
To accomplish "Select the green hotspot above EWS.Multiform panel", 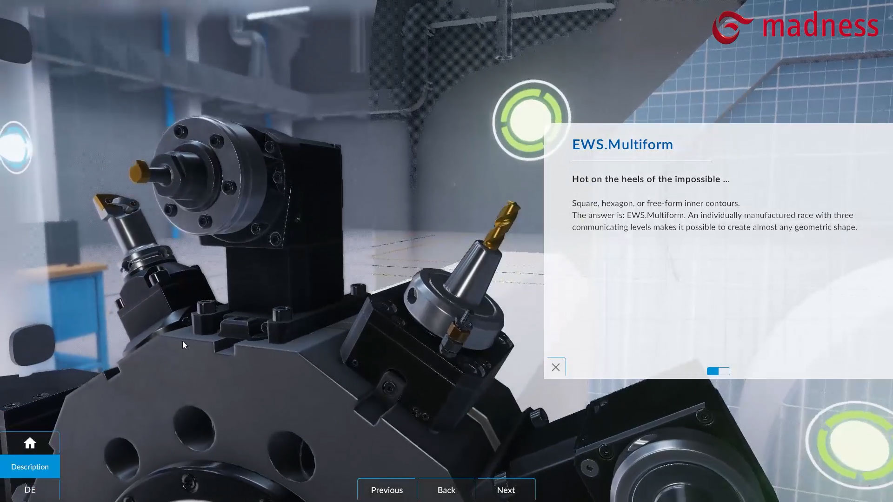I will pos(531,120).
